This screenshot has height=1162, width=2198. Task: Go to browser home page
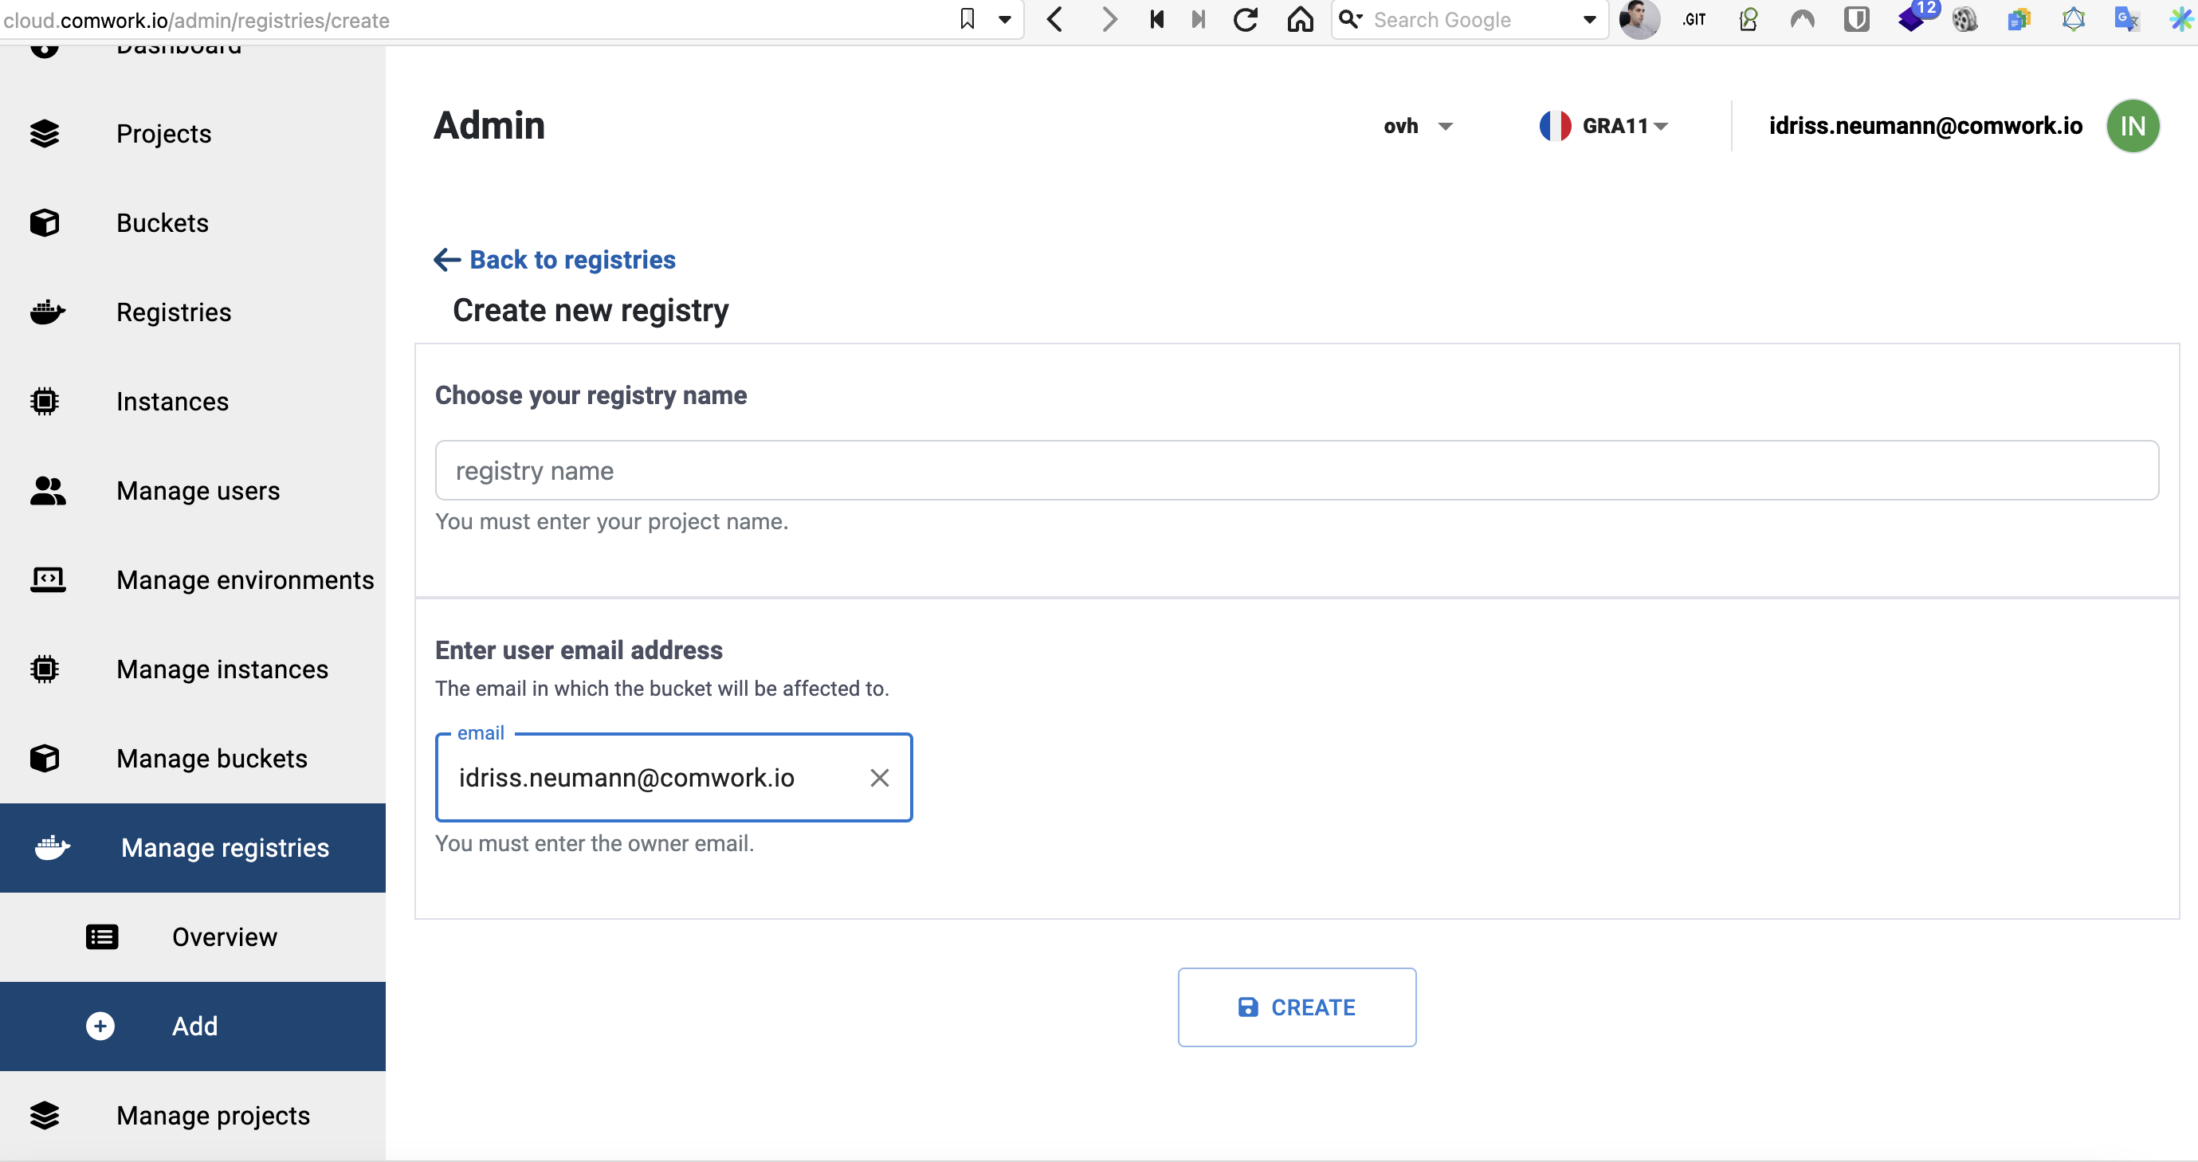click(x=1301, y=19)
